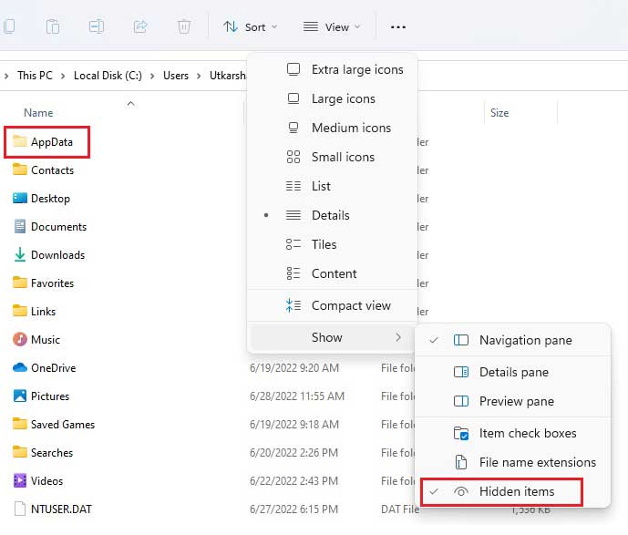Click Utkarsh folder in breadcrumb
Screen dimensions: 628x535
tap(228, 76)
